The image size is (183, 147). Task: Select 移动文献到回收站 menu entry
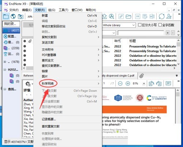pos(68,26)
